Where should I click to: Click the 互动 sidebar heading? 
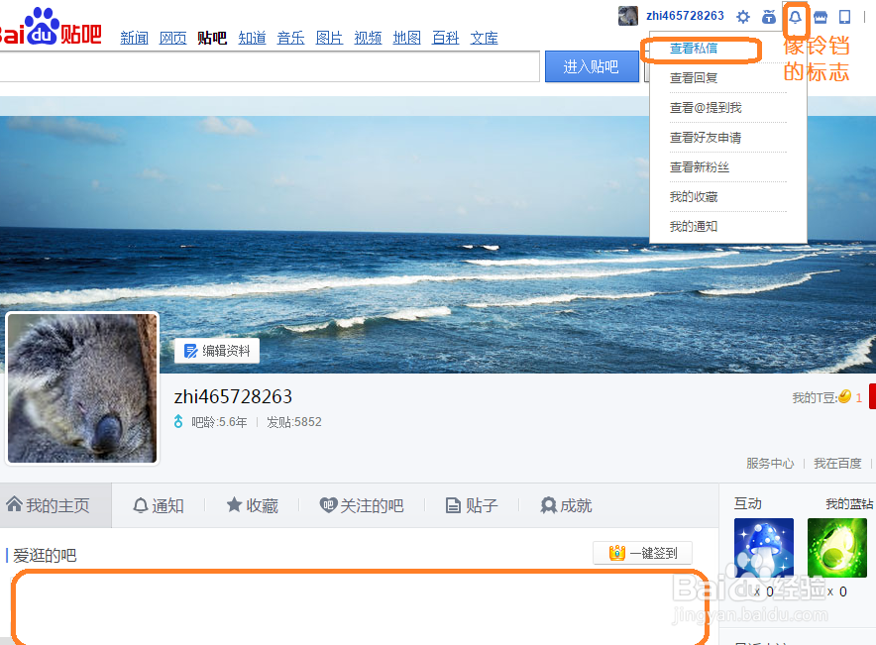click(748, 503)
